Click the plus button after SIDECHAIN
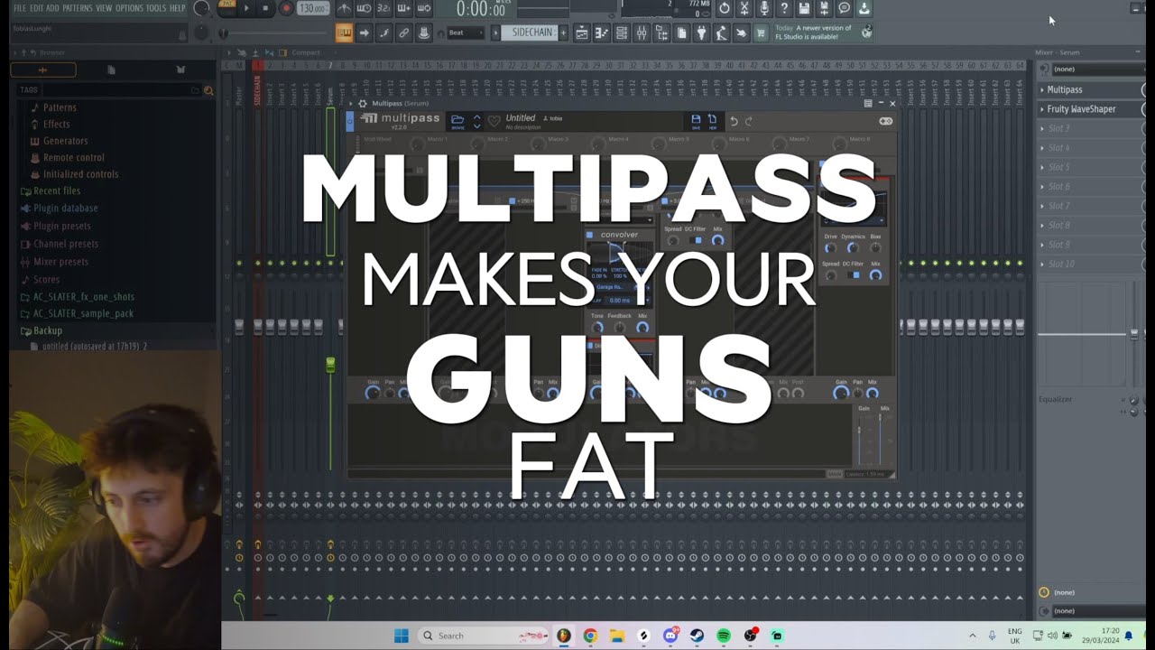Viewport: 1155px width, 650px height. (563, 32)
